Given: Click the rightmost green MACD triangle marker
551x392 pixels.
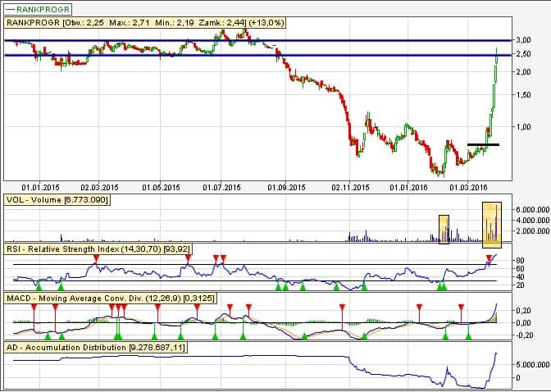Looking at the screenshot, I should coord(468,335).
